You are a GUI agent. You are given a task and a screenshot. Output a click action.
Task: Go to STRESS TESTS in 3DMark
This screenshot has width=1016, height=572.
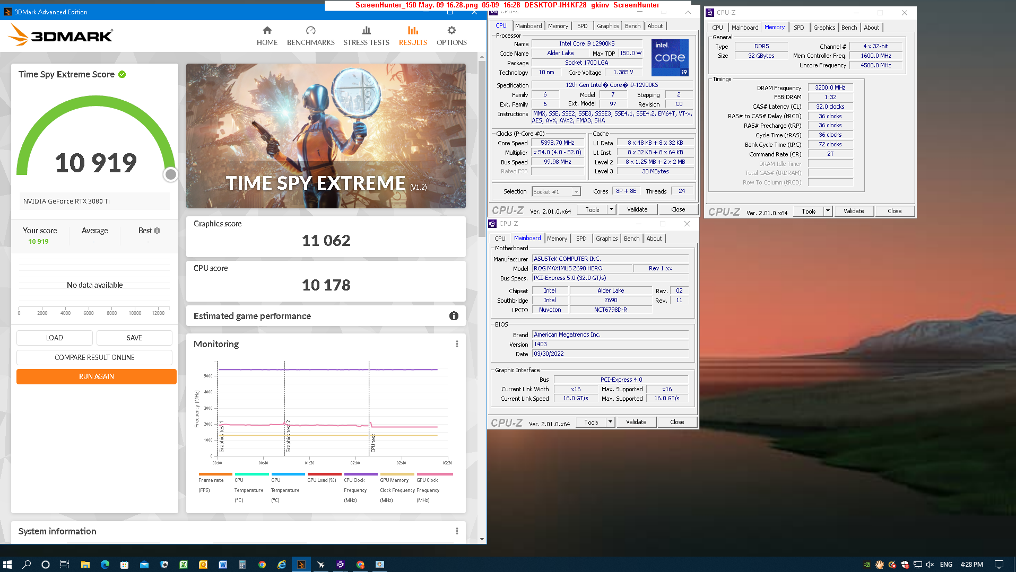[366, 36]
